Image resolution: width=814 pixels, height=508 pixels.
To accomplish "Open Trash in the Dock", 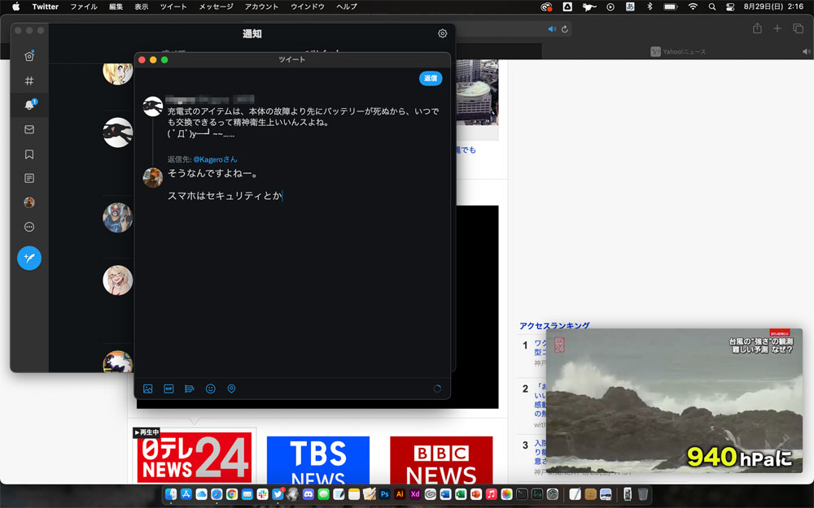I will pyautogui.click(x=643, y=494).
